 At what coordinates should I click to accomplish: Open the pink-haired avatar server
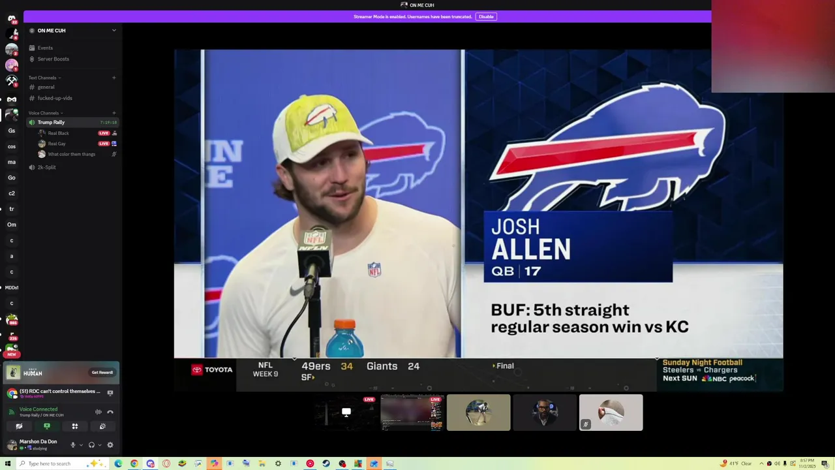tap(12, 65)
